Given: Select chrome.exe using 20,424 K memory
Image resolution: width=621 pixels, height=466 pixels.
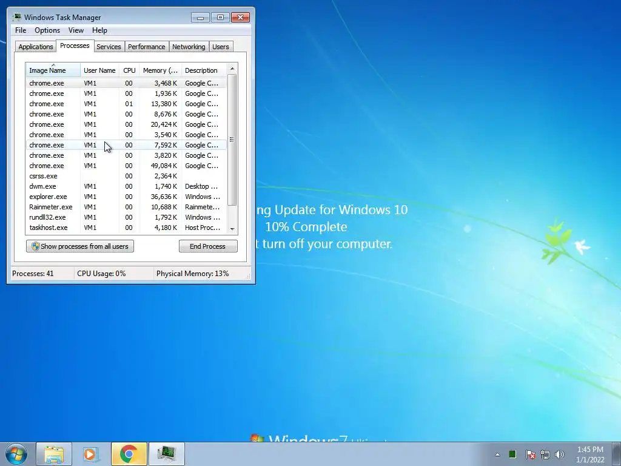Looking at the screenshot, I should 126,124.
